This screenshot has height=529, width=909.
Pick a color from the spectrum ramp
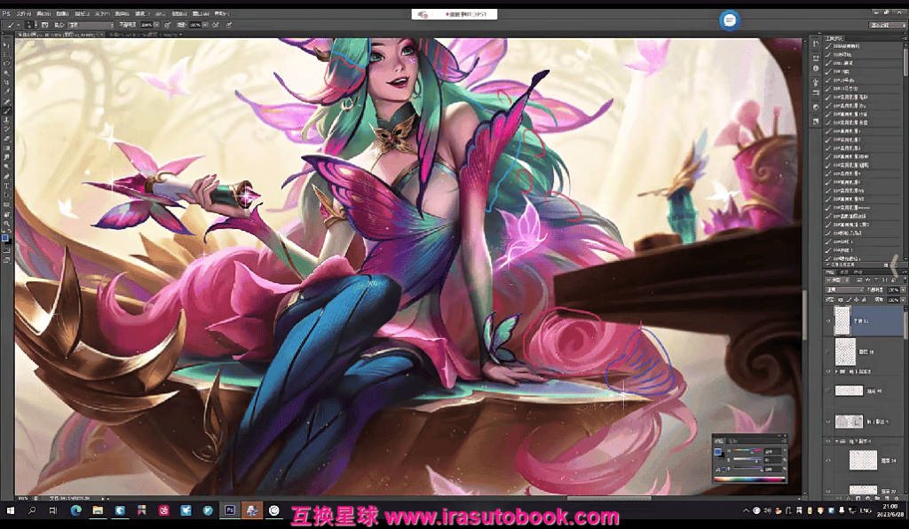click(x=749, y=479)
